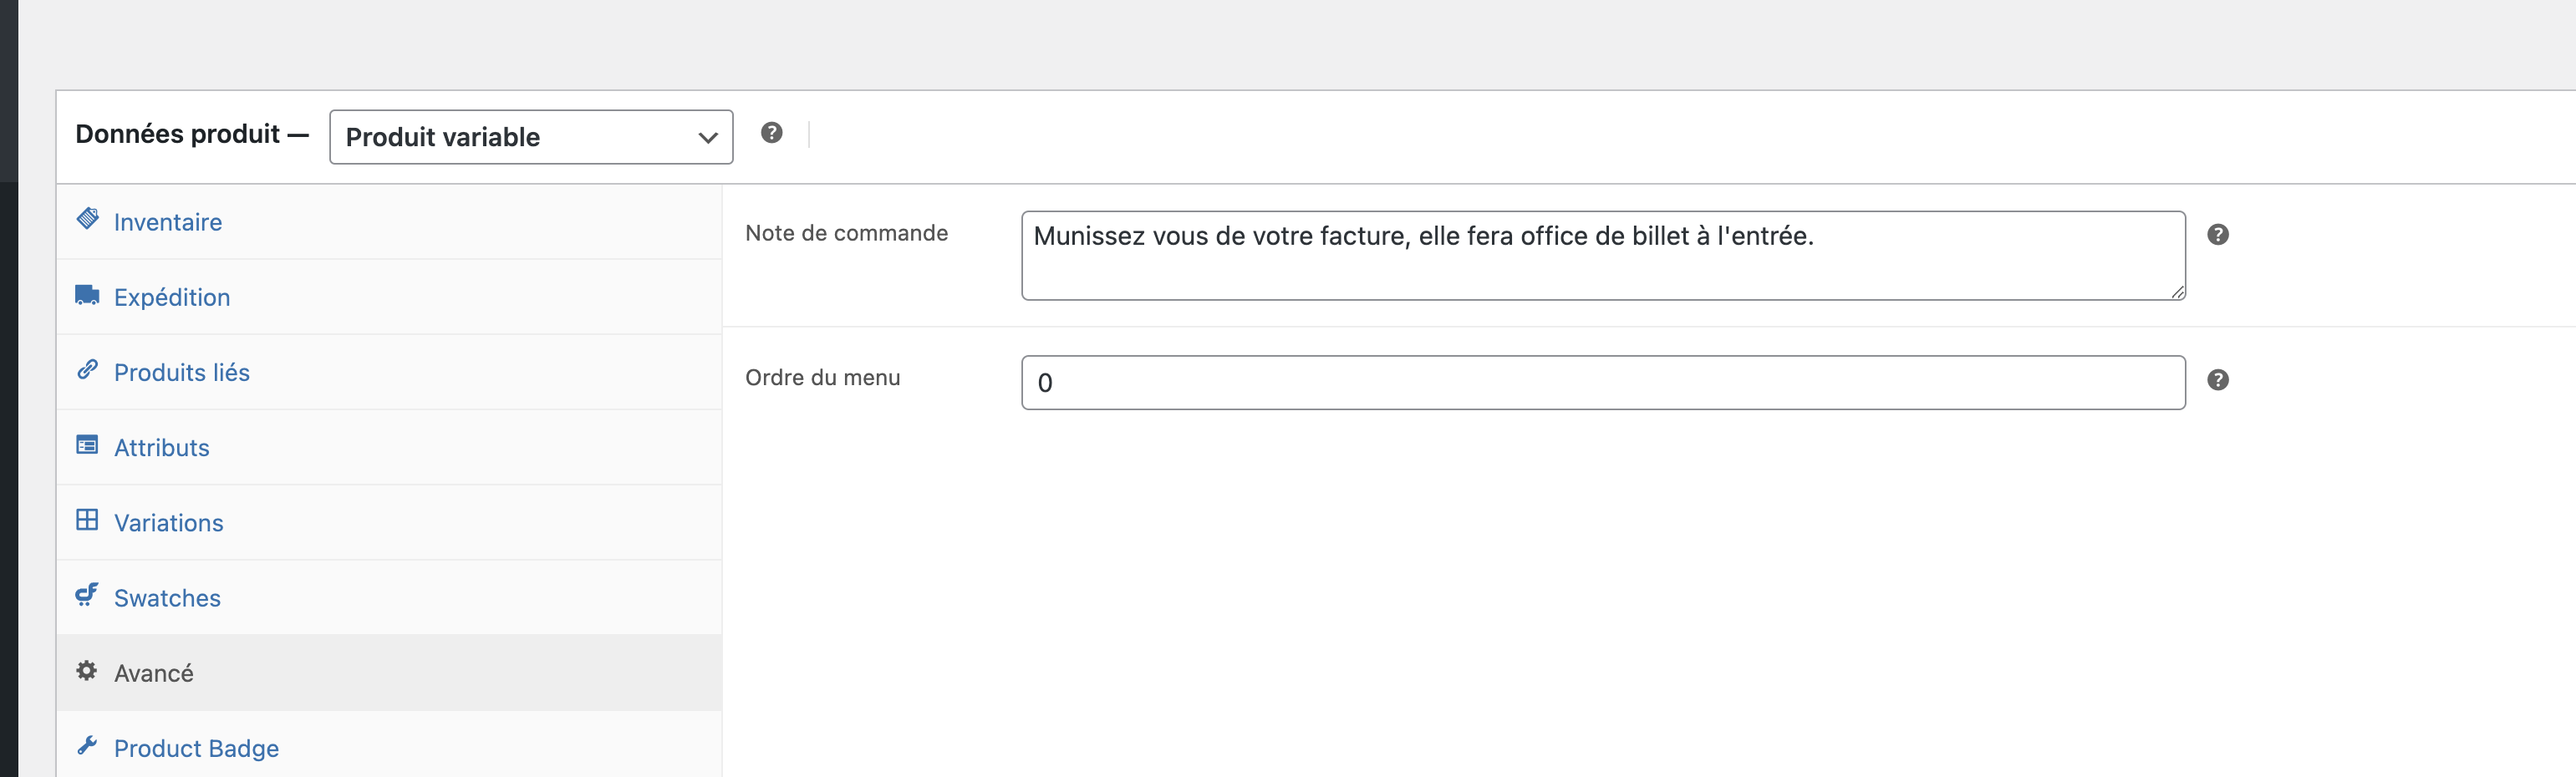Open the Inventaire tab

click(x=168, y=222)
